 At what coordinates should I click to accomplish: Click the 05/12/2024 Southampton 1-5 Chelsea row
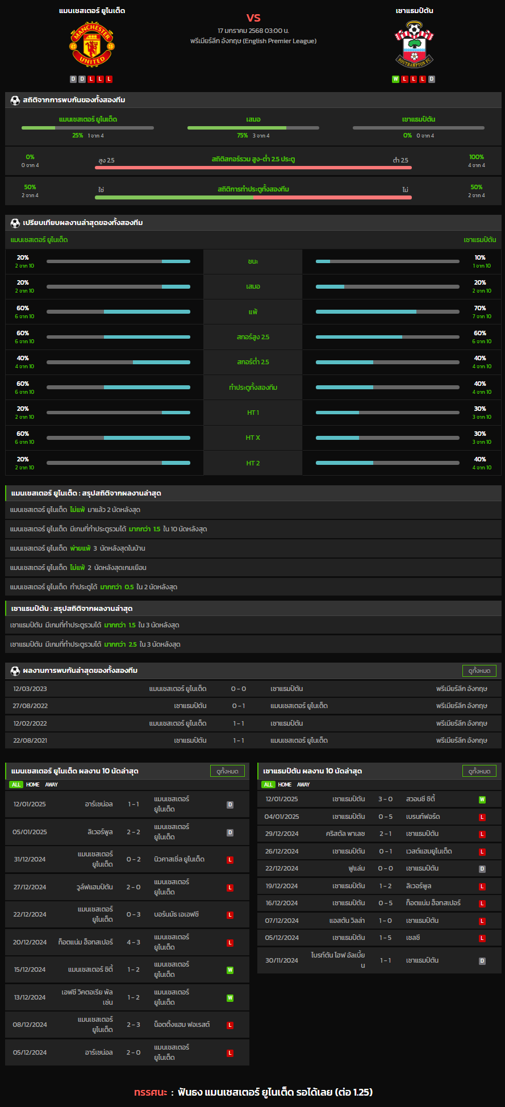[379, 938]
